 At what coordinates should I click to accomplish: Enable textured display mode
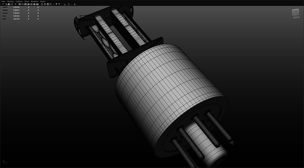pyautogui.click(x=48, y=4)
